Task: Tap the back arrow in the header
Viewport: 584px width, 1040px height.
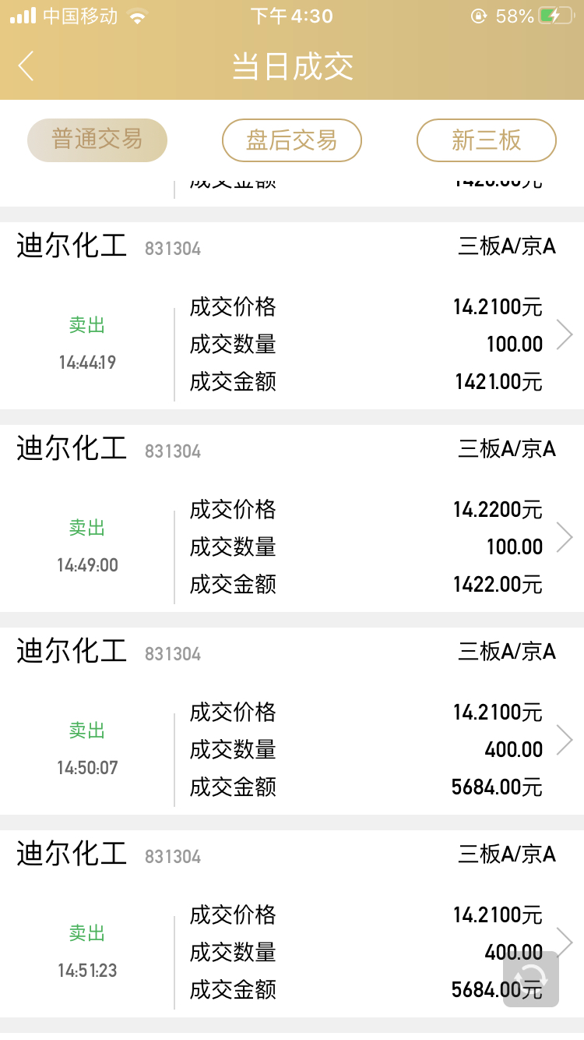Action: (26, 66)
